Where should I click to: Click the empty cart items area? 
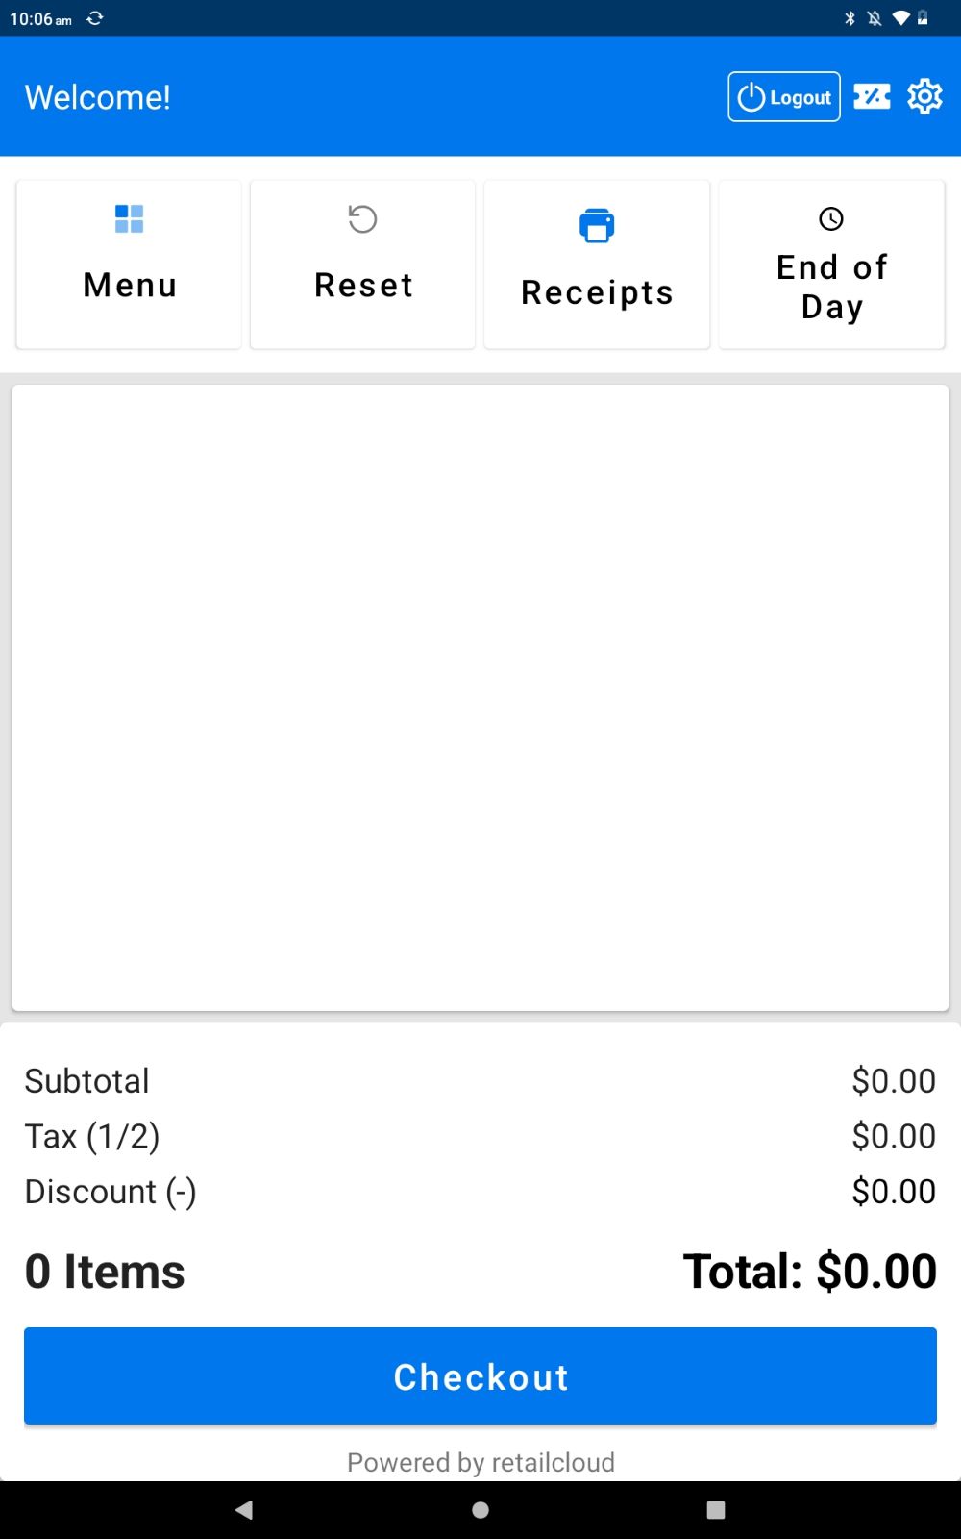pyautogui.click(x=480, y=697)
